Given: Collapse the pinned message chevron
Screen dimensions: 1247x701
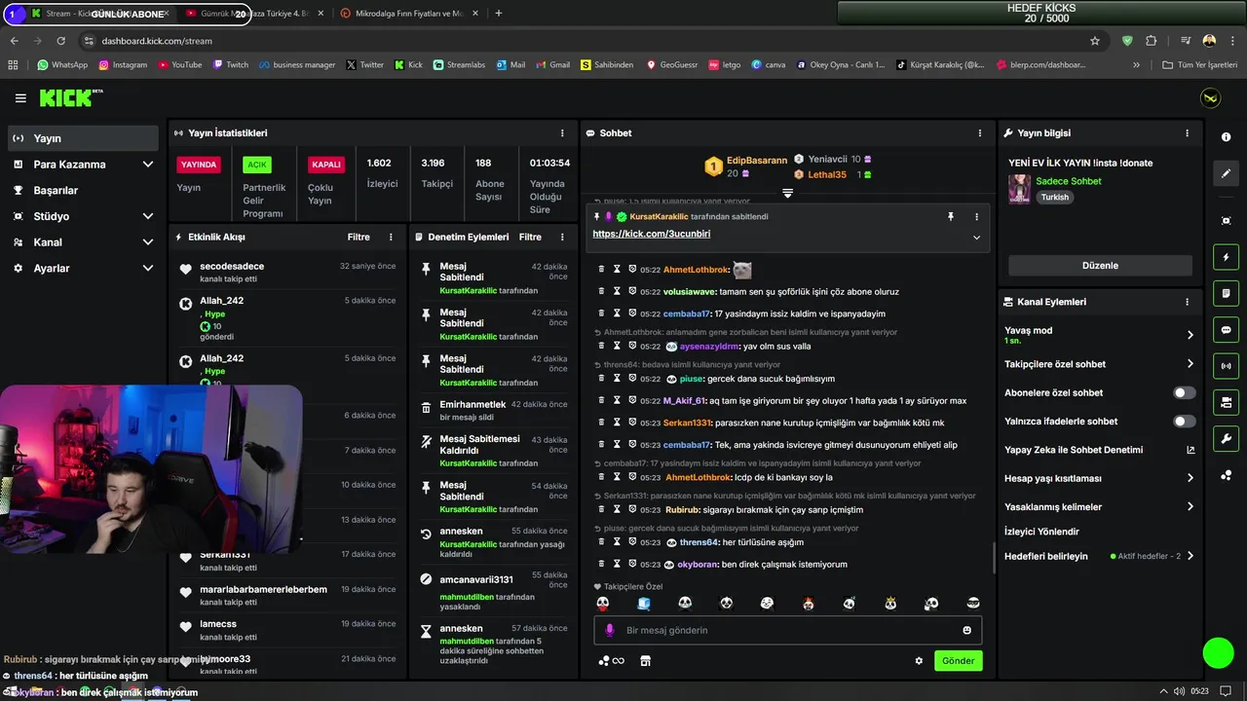Looking at the screenshot, I should click(976, 237).
